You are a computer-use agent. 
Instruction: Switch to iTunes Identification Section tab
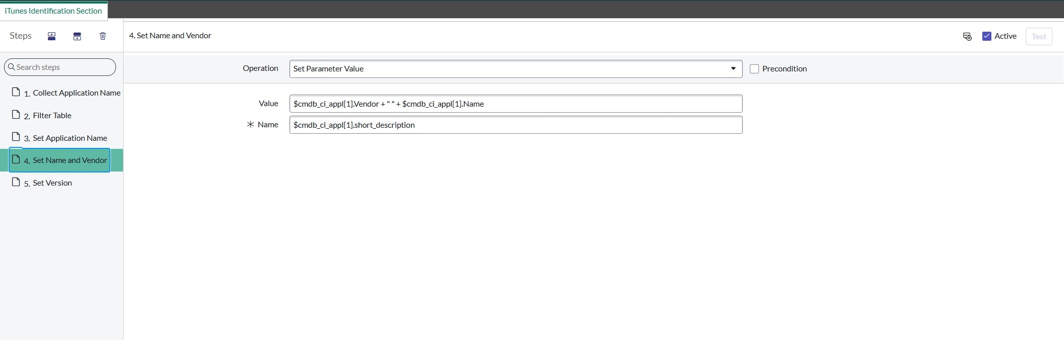[x=53, y=11]
